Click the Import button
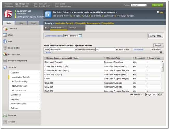 click(x=158, y=45)
